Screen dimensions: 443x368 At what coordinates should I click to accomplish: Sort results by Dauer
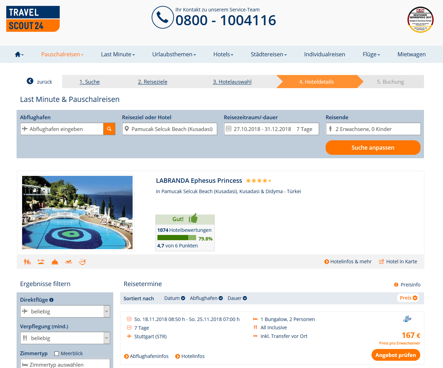click(x=237, y=298)
